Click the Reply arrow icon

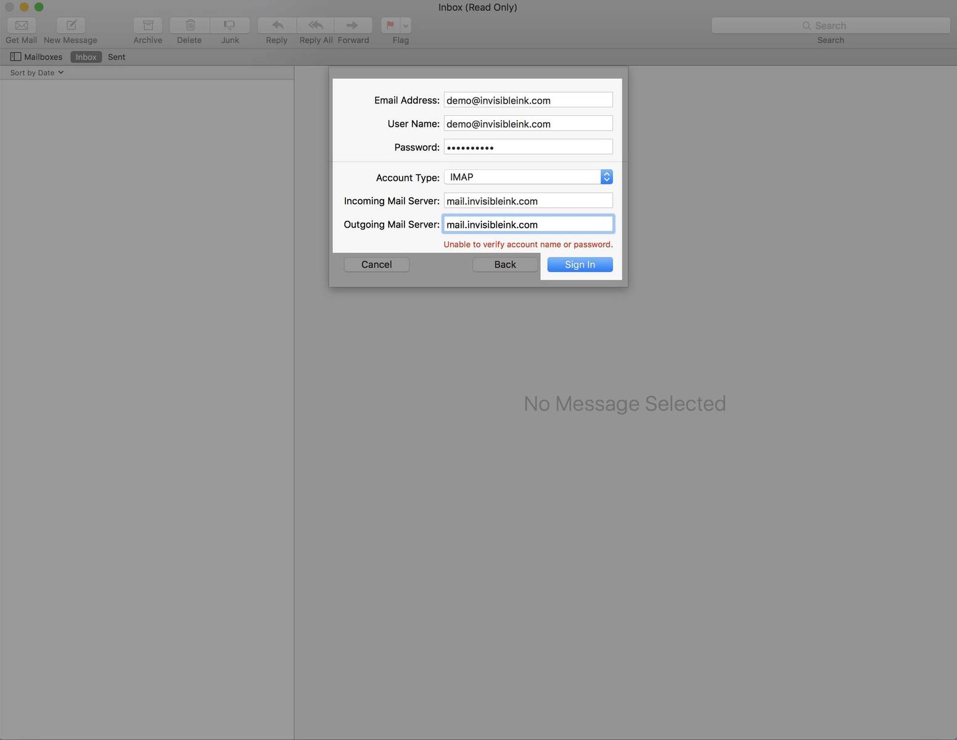point(277,25)
